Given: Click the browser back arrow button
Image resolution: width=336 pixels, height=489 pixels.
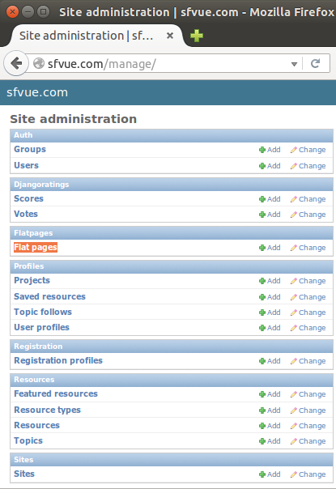Looking at the screenshot, I should click(16, 63).
